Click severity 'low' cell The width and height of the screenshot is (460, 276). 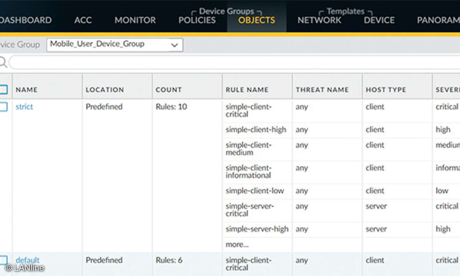(442, 191)
